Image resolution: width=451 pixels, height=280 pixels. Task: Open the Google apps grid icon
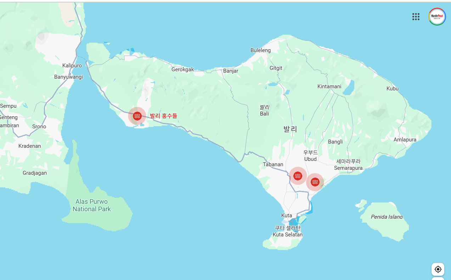[416, 17]
